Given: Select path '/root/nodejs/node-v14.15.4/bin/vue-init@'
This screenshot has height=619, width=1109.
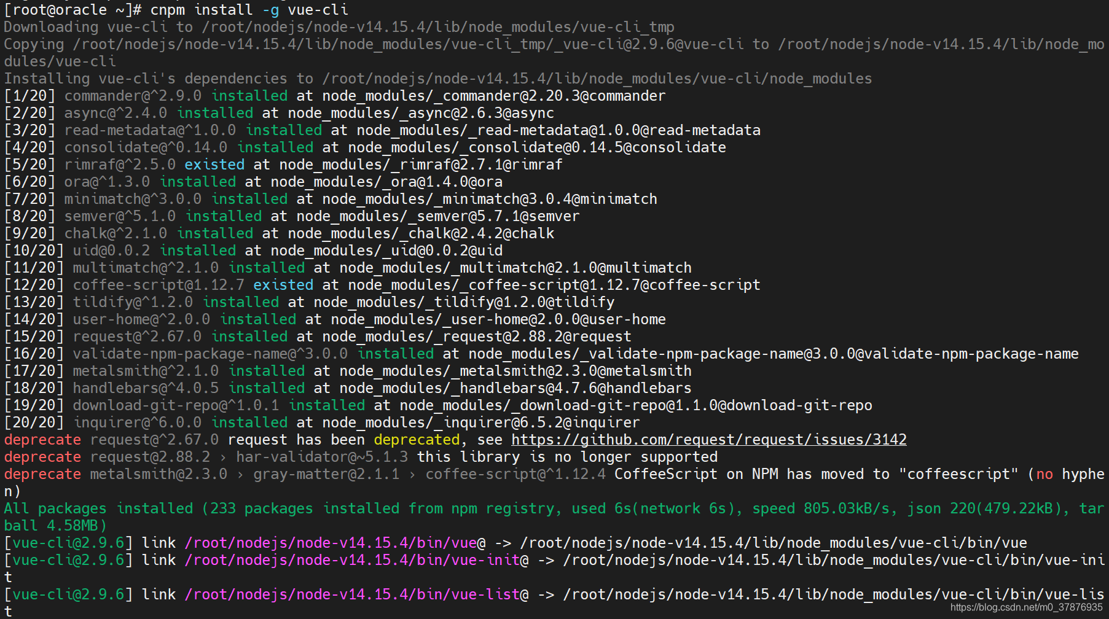Looking at the screenshot, I should (356, 560).
